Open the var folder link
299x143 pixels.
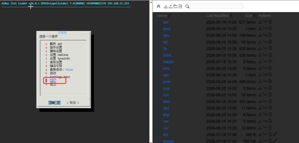click(166, 128)
